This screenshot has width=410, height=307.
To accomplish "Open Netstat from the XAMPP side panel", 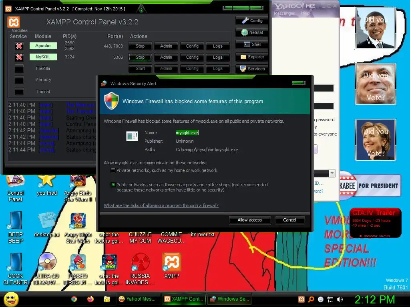I will point(252,32).
